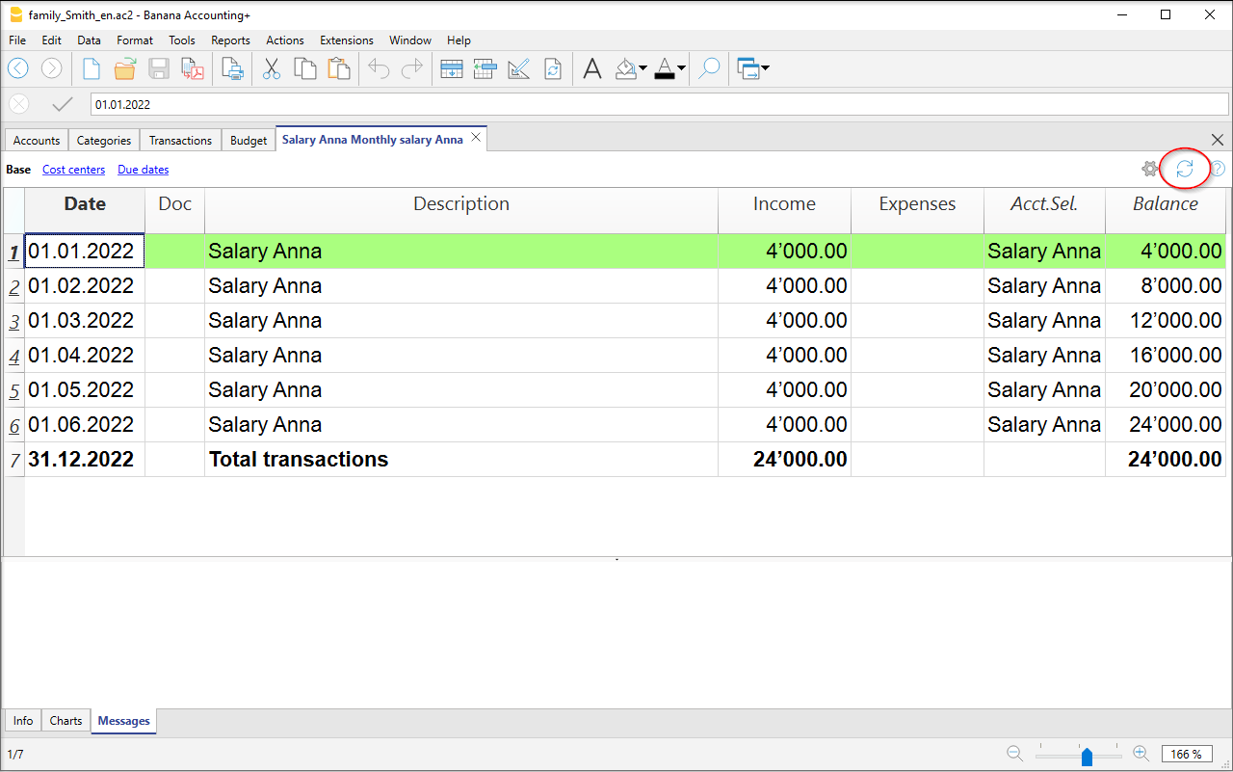Open the 166 % zoom level box
This screenshot has width=1233, height=772.
coord(1187,754)
